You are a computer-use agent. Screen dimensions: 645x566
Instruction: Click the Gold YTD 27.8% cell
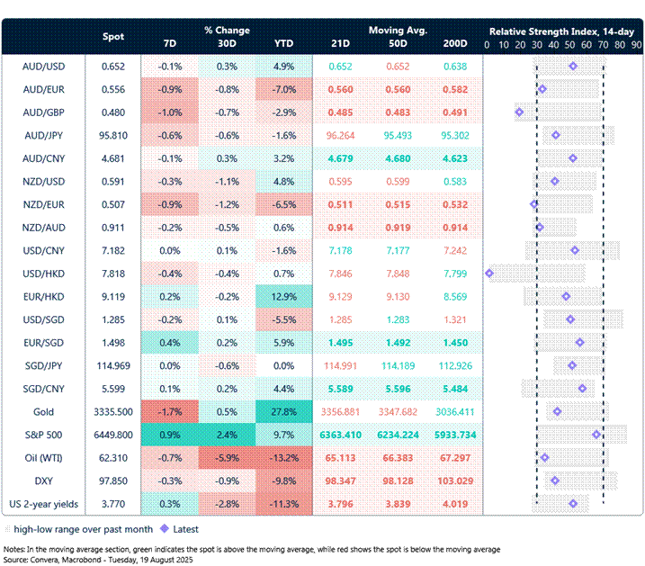click(282, 411)
